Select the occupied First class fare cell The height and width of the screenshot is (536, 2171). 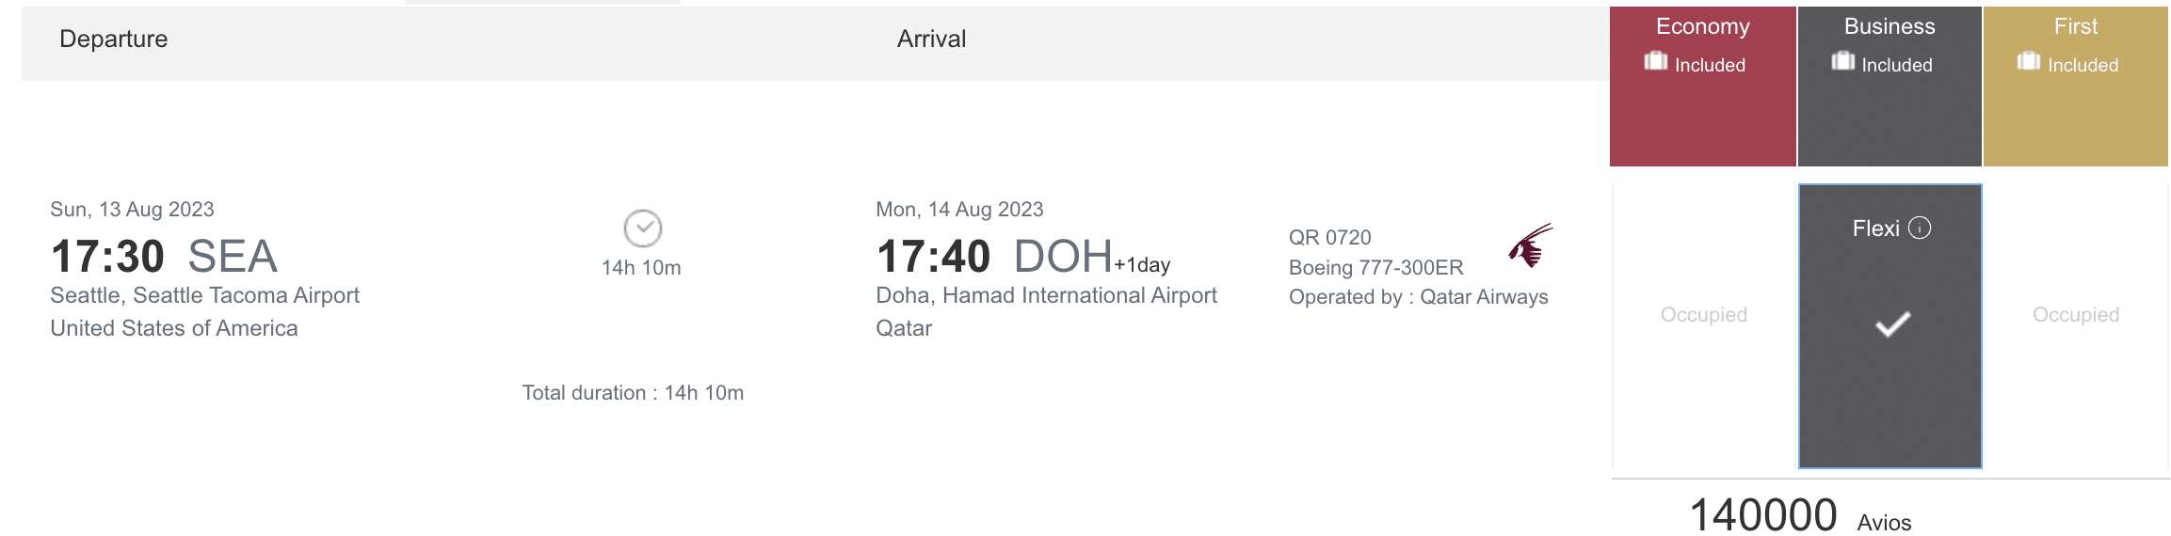pyautogui.click(x=2076, y=315)
